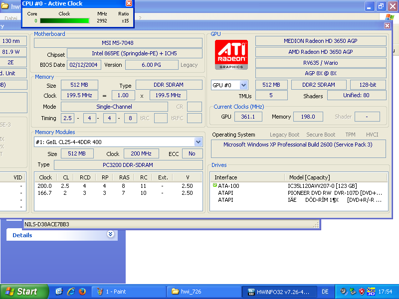Click the AGP 8X @ 8X bus field
399x299 pixels.
[321, 73]
